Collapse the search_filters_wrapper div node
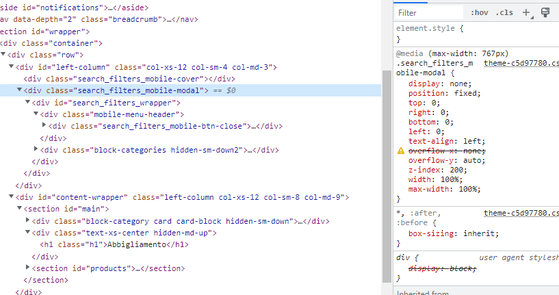Image resolution: width=559 pixels, height=295 pixels. click(28, 102)
